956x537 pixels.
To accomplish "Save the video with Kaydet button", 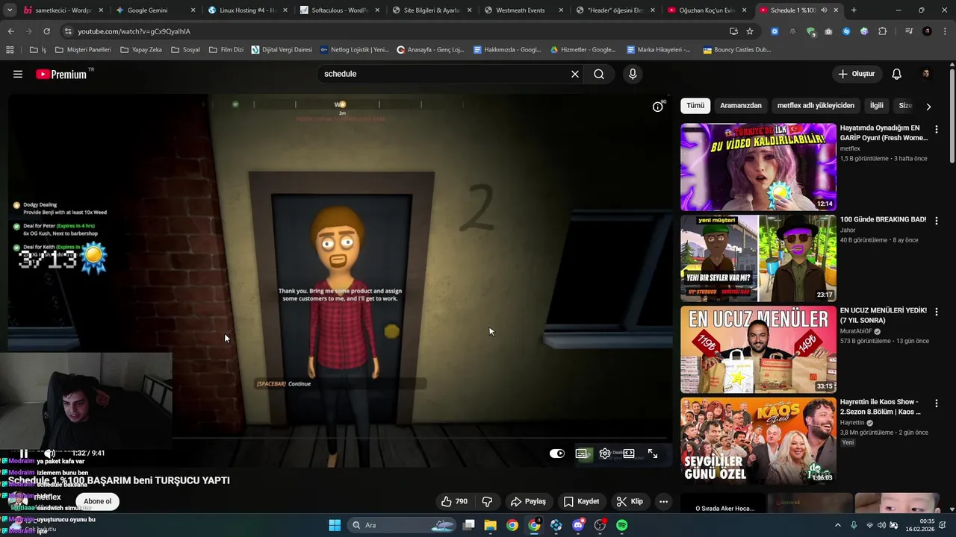I will coord(581,501).
